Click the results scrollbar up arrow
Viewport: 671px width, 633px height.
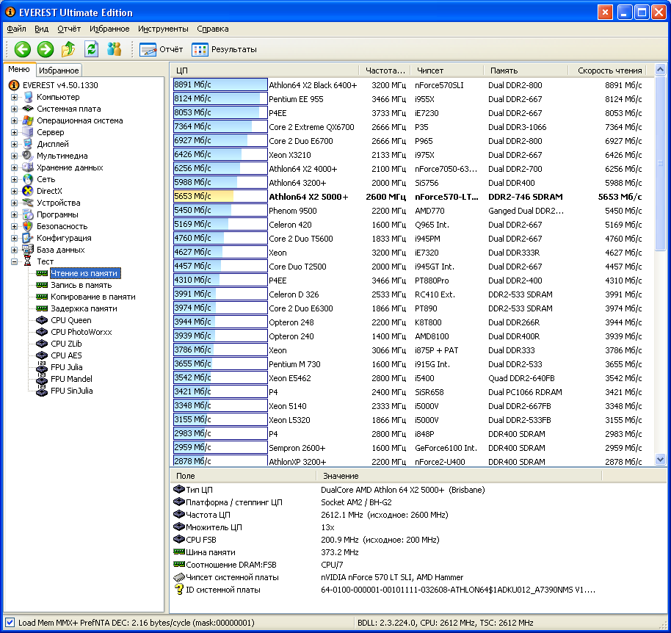tap(660, 69)
